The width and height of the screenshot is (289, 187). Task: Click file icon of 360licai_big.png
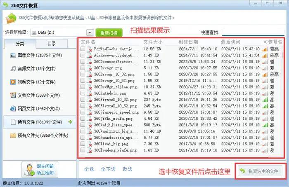tap(90, 144)
